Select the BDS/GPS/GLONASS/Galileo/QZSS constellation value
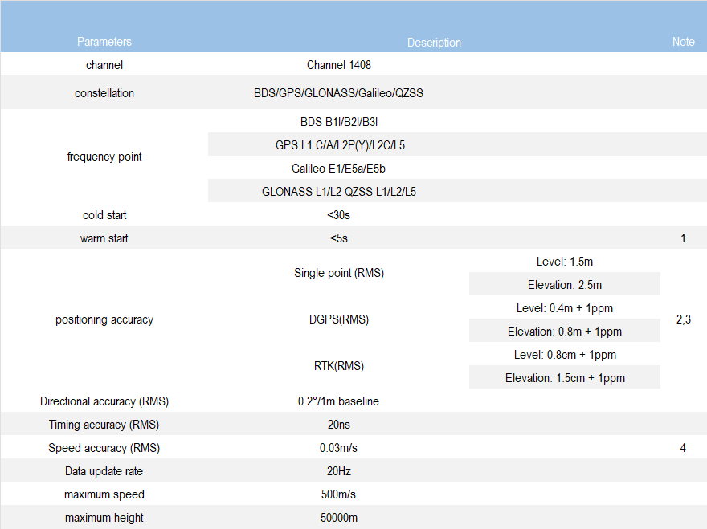Screen dimensions: 707x529 (338, 93)
